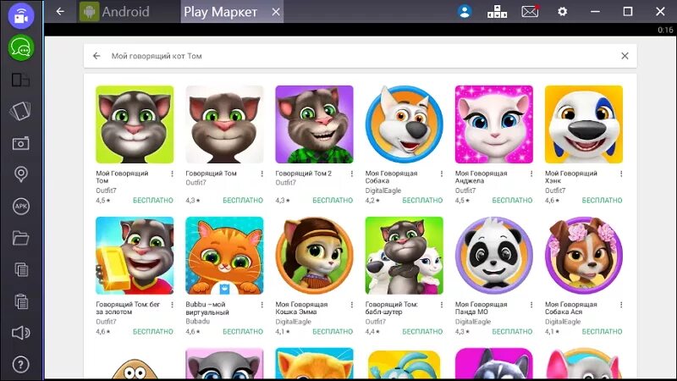Viewport: 677px width, 381px height.
Task: Open the Говорящий Том 2 app thumbnail
Action: point(314,124)
